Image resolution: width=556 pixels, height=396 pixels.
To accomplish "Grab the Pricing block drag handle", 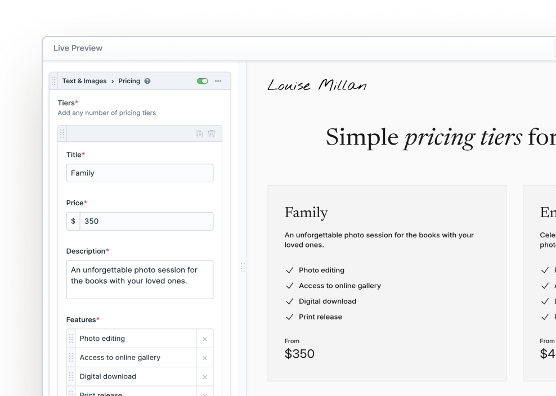I will click(53, 81).
